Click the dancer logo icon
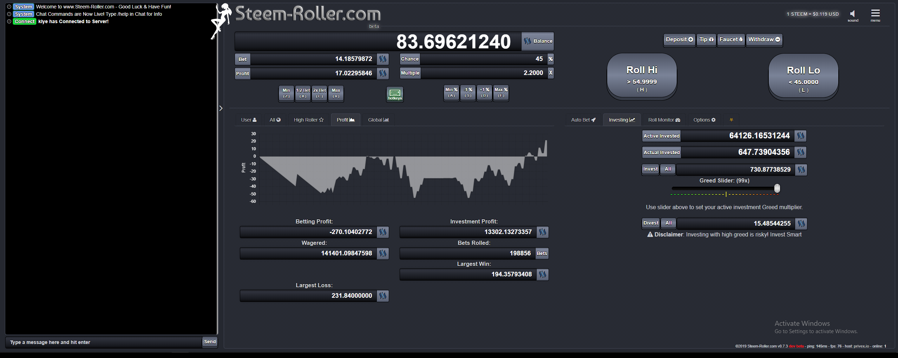This screenshot has width=898, height=358. pos(221,21)
